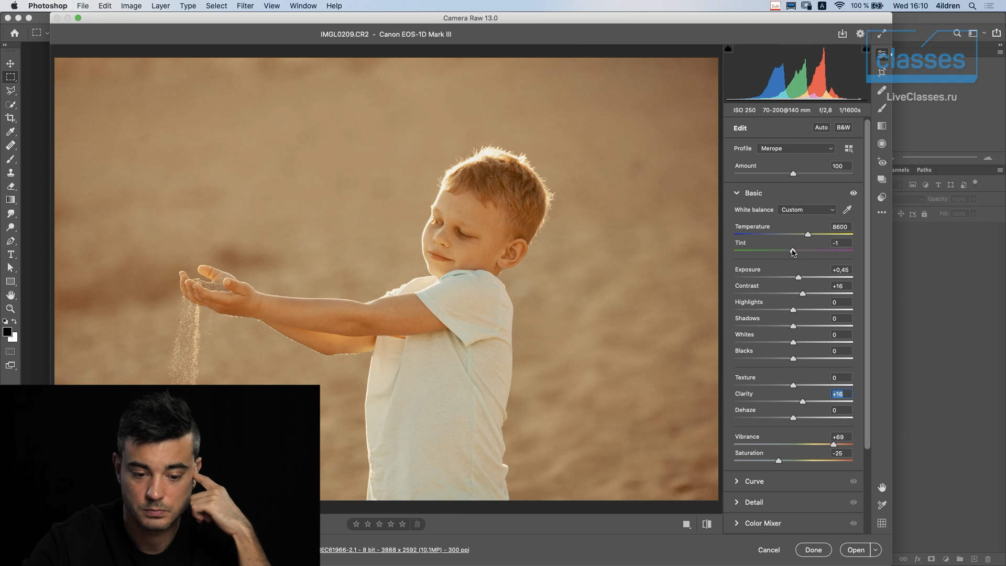
Task: Toggle Curve panel visibility eye
Action: coord(854,482)
